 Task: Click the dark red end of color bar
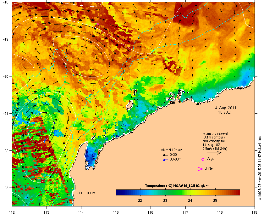point(238,192)
